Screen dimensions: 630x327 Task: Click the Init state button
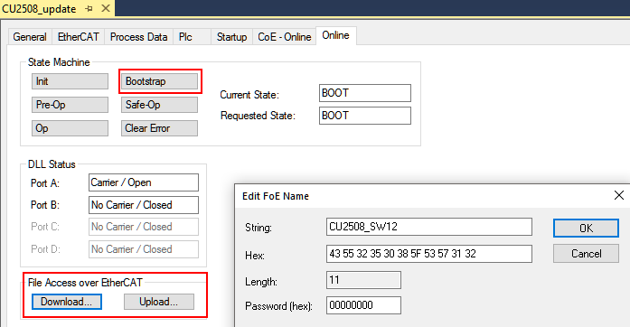[x=70, y=81]
